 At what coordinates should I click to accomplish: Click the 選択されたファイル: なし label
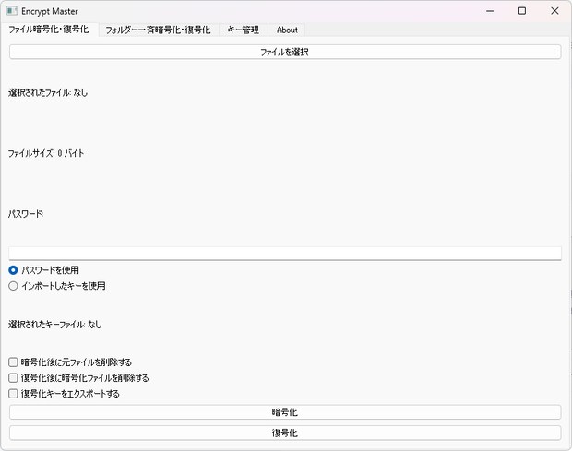click(48, 92)
